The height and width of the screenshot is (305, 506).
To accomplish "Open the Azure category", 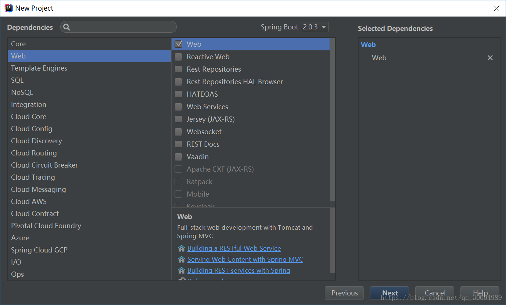I will point(89,238).
